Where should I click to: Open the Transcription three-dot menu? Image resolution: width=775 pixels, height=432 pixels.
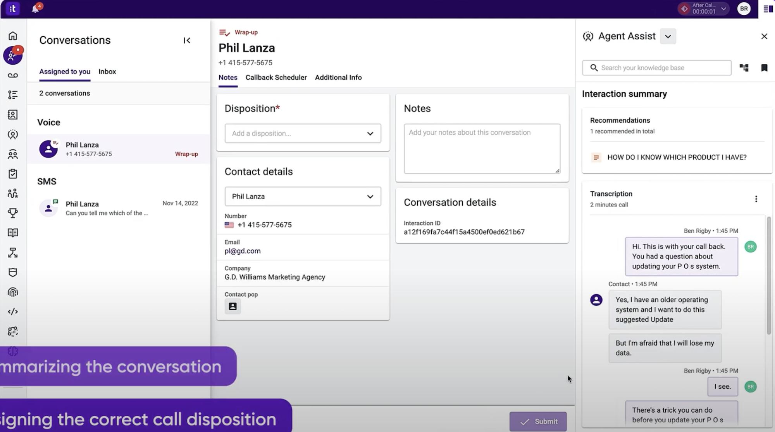click(756, 199)
